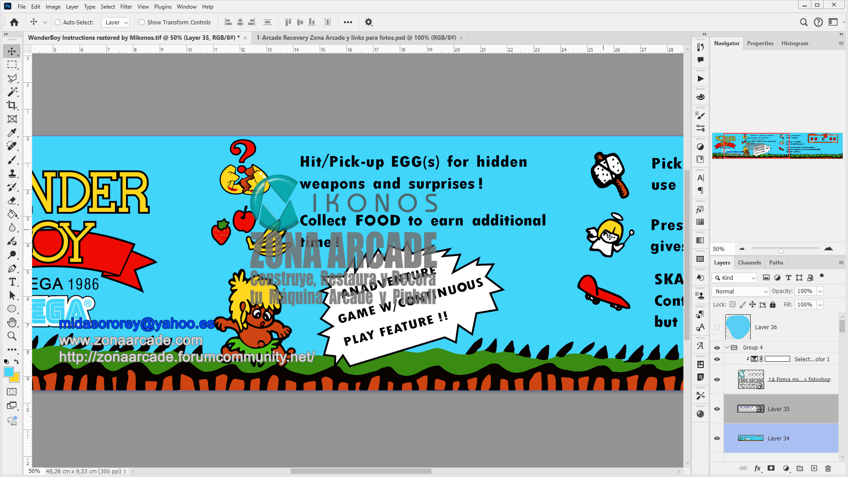Viewport: 848px width, 477px height.
Task: Select the Eyedropper tool
Action: click(12, 132)
